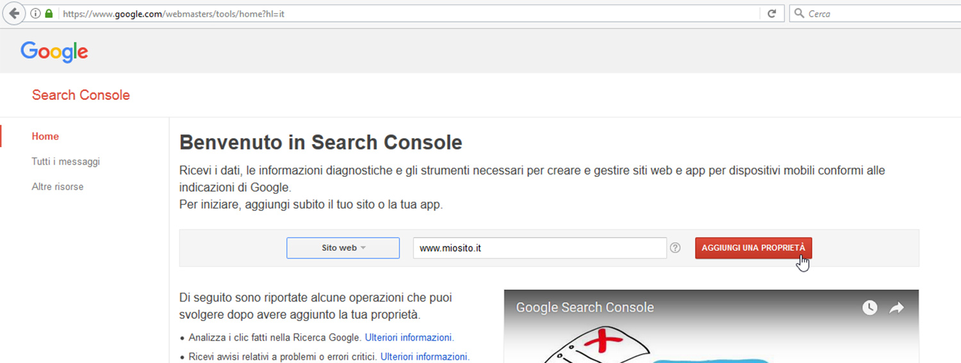Open the site information circle icon
The image size is (961, 363).
36,13
